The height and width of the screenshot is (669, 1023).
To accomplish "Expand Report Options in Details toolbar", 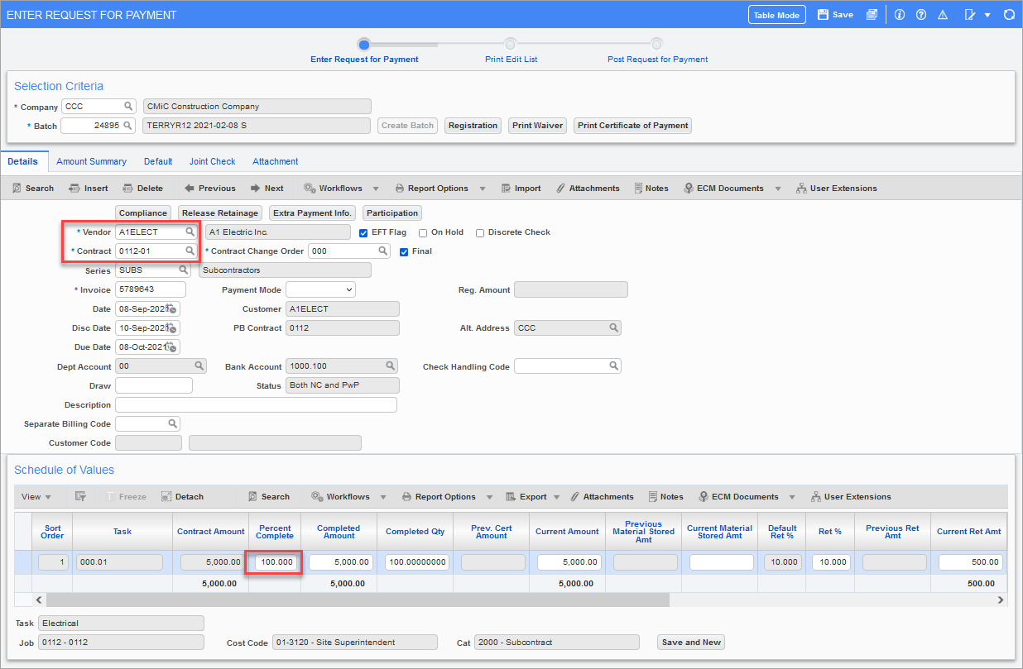I will click(x=483, y=189).
